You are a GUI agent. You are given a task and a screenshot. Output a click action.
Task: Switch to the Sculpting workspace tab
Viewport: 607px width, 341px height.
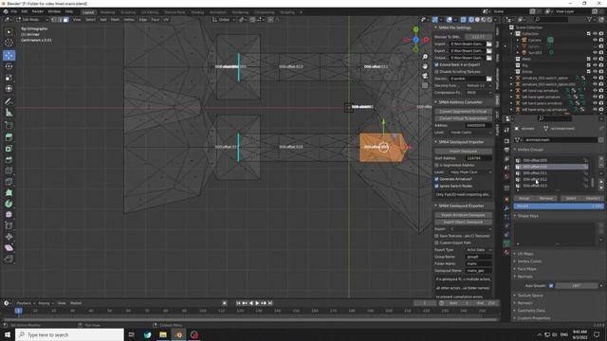[x=128, y=12]
